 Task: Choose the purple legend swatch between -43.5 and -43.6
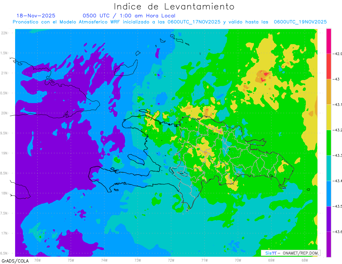(x=329, y=219)
